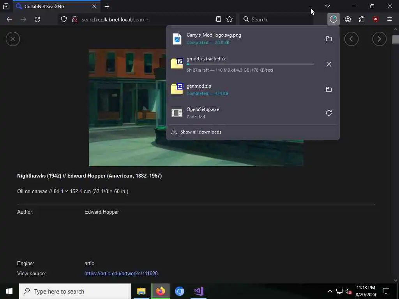
Task: Open the blue circular browser taskbar icon
Action: tap(179, 291)
